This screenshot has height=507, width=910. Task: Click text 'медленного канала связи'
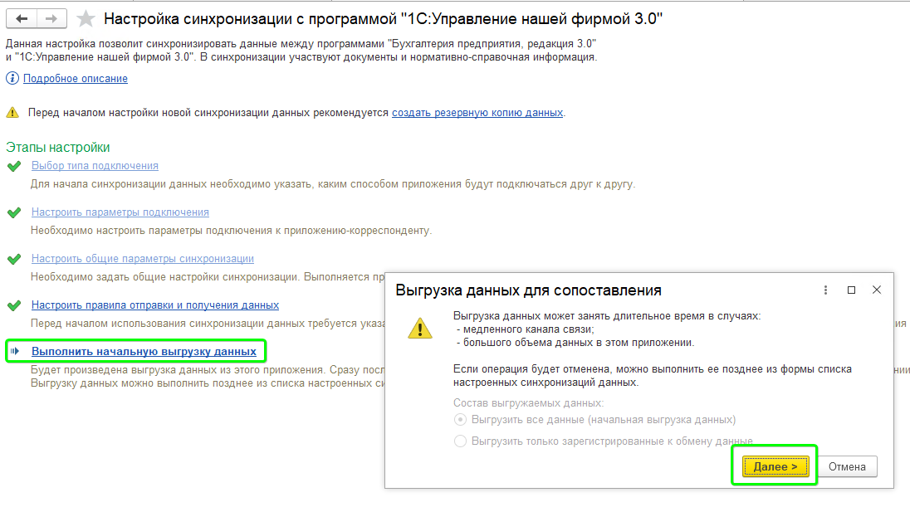click(528, 329)
